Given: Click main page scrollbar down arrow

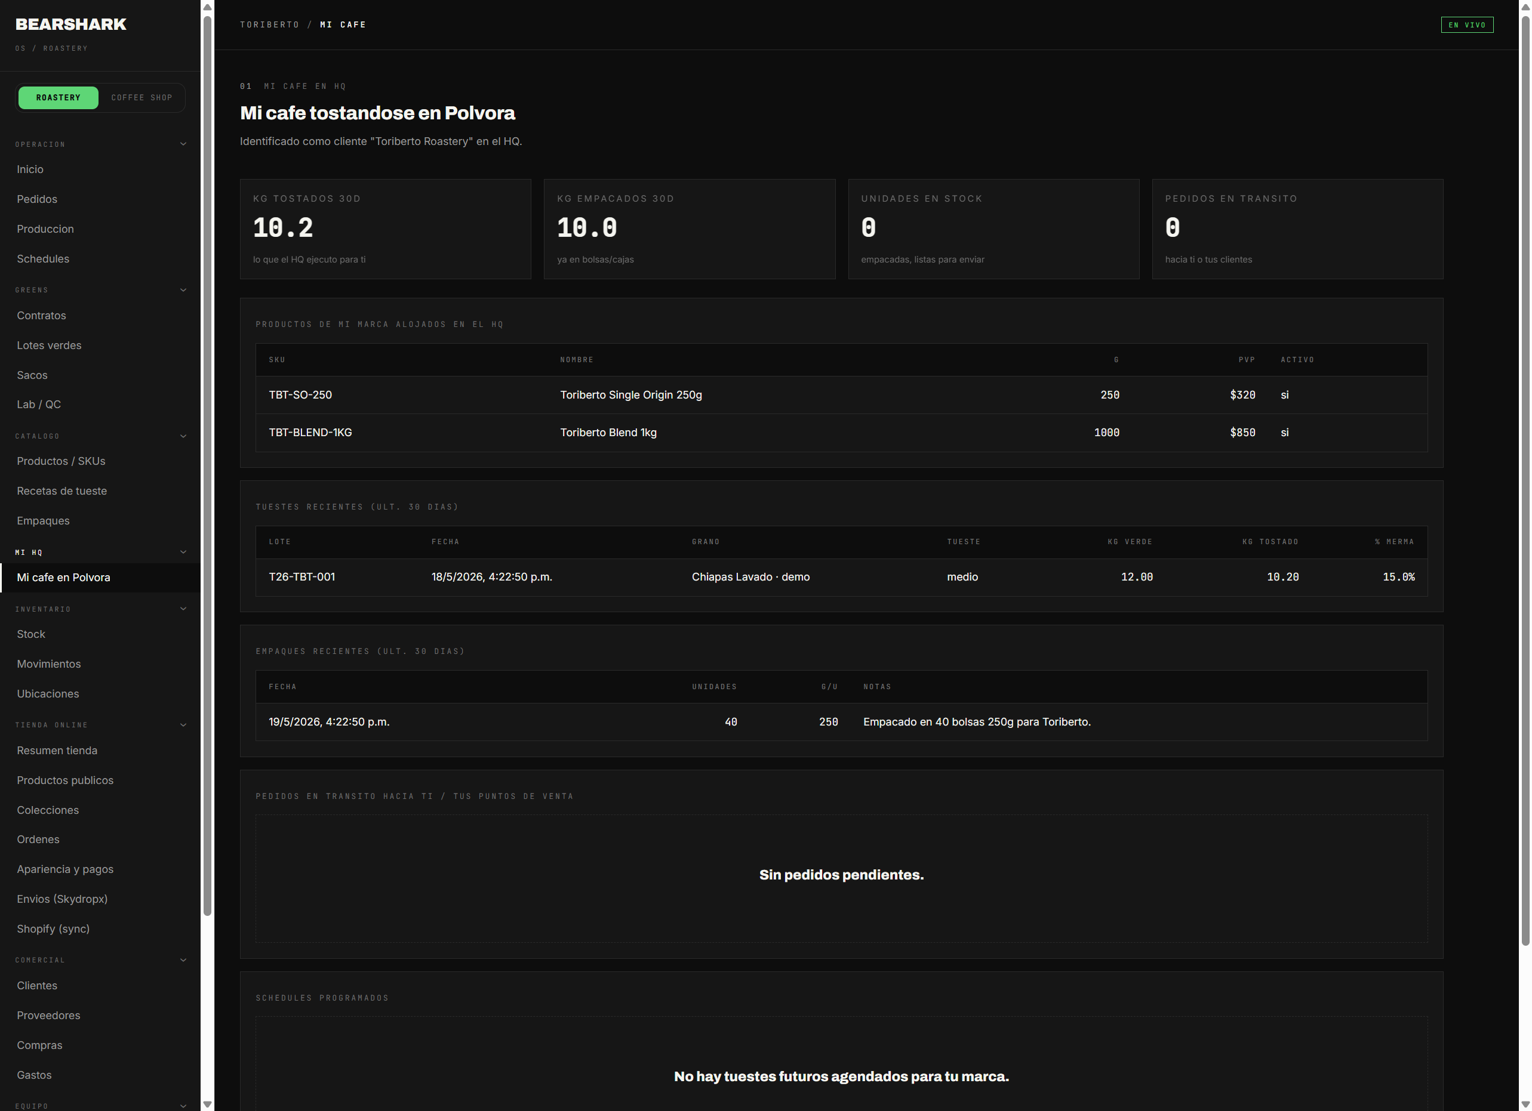Looking at the screenshot, I should pyautogui.click(x=1525, y=1105).
